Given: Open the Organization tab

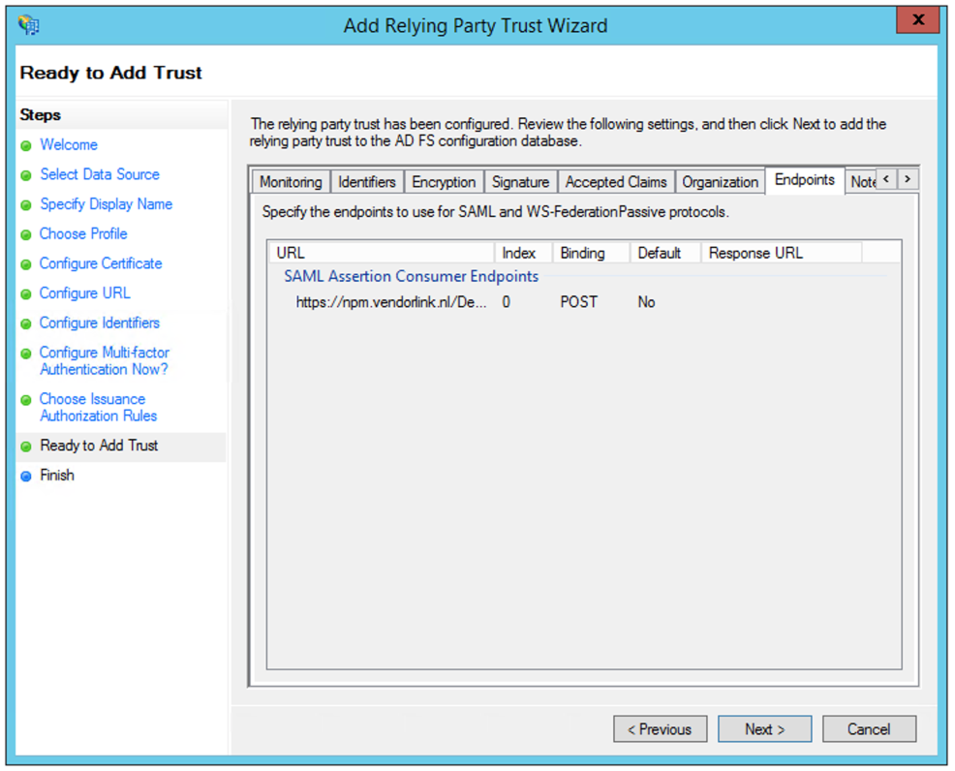Looking at the screenshot, I should [720, 181].
